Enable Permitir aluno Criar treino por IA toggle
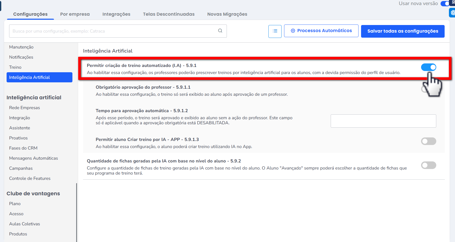Image resolution: width=455 pixels, height=242 pixels. click(428, 141)
